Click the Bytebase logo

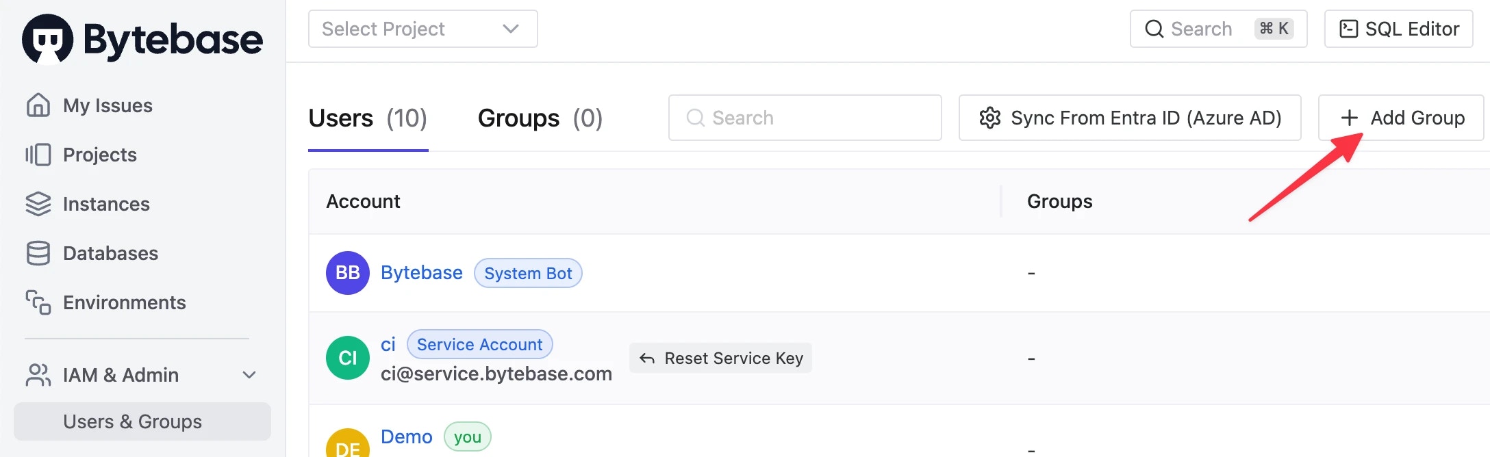coord(142,39)
